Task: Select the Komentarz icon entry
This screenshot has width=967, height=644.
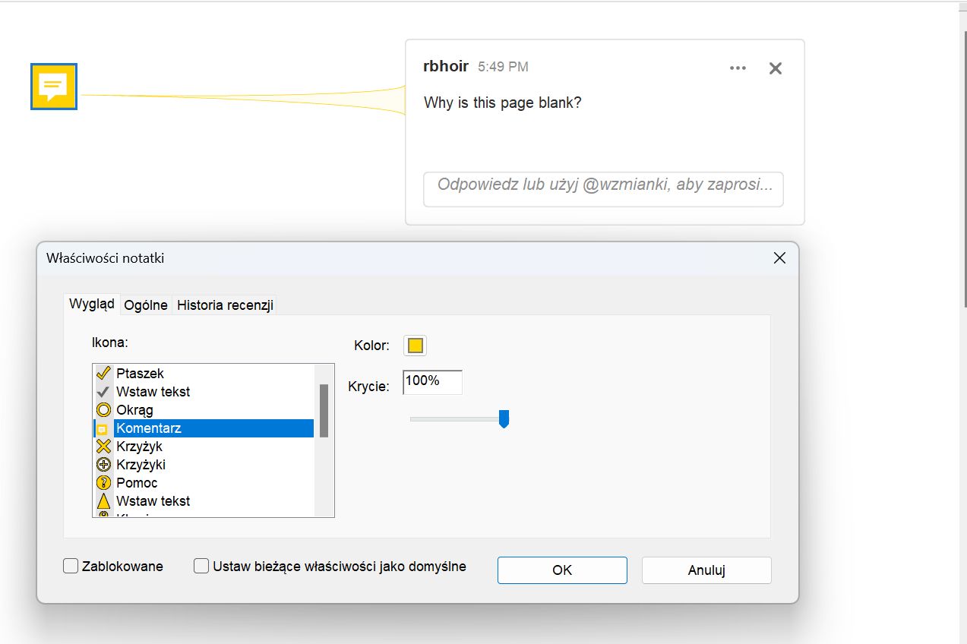Action: click(x=148, y=428)
